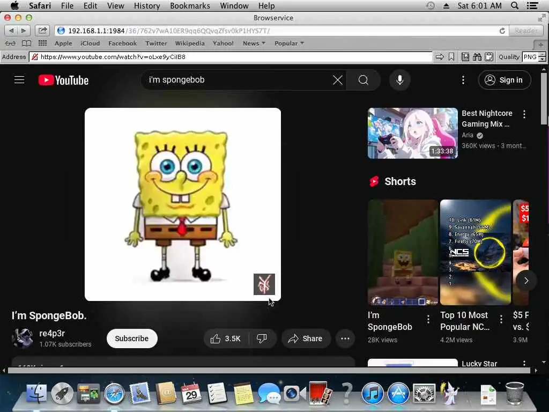Open YouTube hamburger guide menu

(19, 80)
